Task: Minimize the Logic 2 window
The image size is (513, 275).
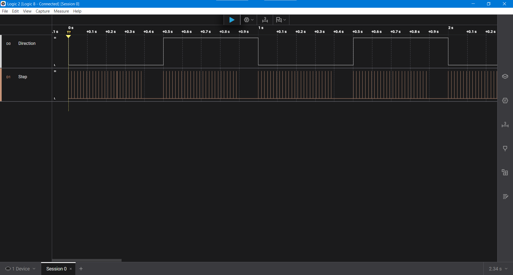Action: click(x=473, y=4)
